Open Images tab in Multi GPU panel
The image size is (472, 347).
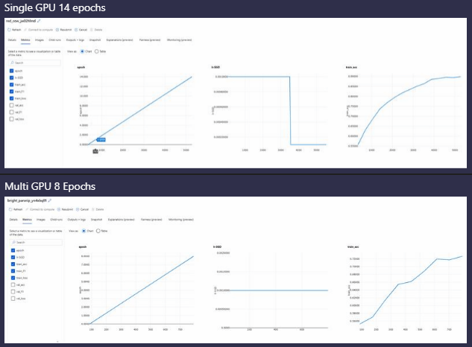40,220
